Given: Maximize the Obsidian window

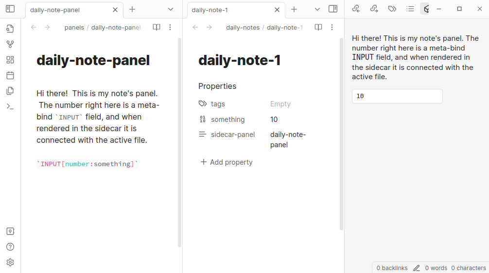Looking at the screenshot, I should 459,9.
